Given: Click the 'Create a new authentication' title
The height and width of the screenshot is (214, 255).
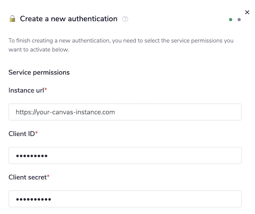Looking at the screenshot, I should (68, 19).
